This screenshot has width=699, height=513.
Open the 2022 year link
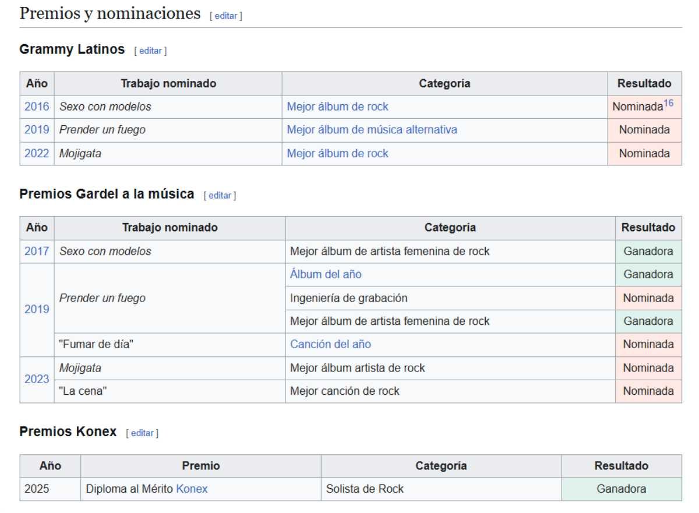pos(37,154)
